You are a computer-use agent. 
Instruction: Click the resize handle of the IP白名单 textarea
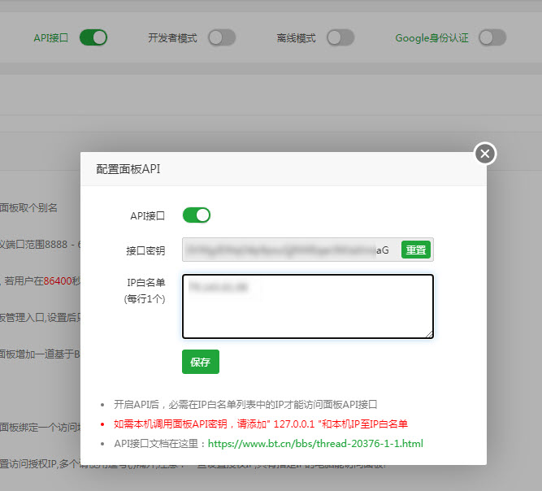pyautogui.click(x=429, y=333)
